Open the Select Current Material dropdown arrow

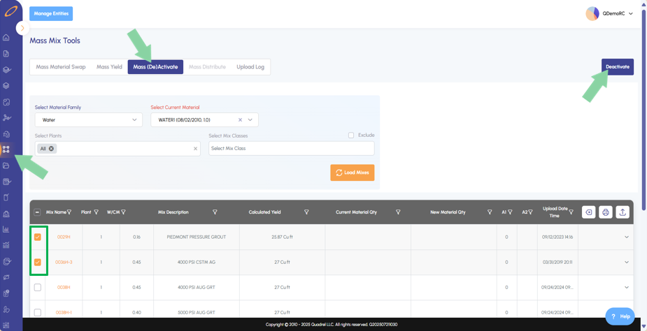click(250, 120)
